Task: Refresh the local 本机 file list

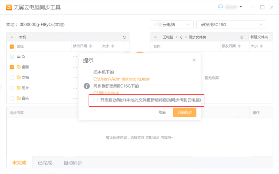Action: [124, 37]
